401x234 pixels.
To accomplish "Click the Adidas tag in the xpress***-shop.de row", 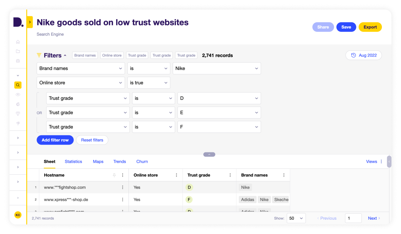I will coord(247,199).
